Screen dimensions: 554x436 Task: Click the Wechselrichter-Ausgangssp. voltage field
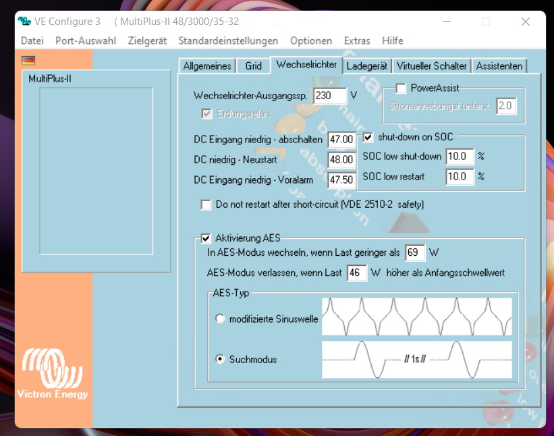(330, 96)
